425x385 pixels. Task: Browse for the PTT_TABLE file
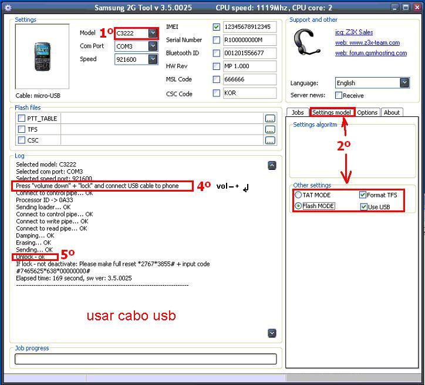[270, 119]
